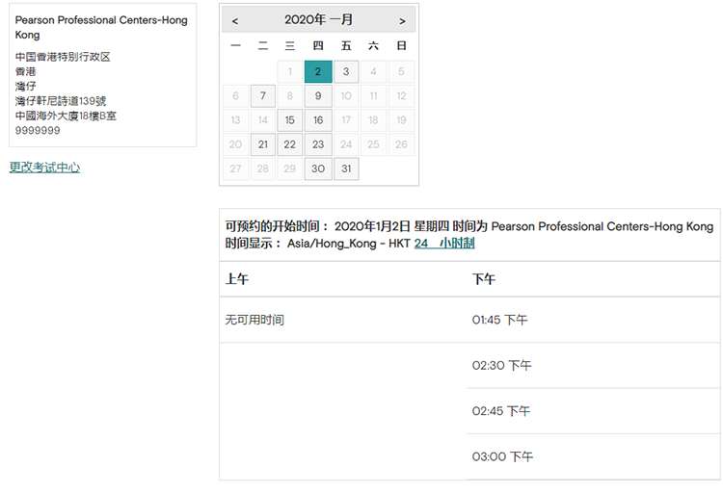Switch to 24小时制 time display
Image resolution: width=723 pixels, height=493 pixels.
(x=444, y=244)
